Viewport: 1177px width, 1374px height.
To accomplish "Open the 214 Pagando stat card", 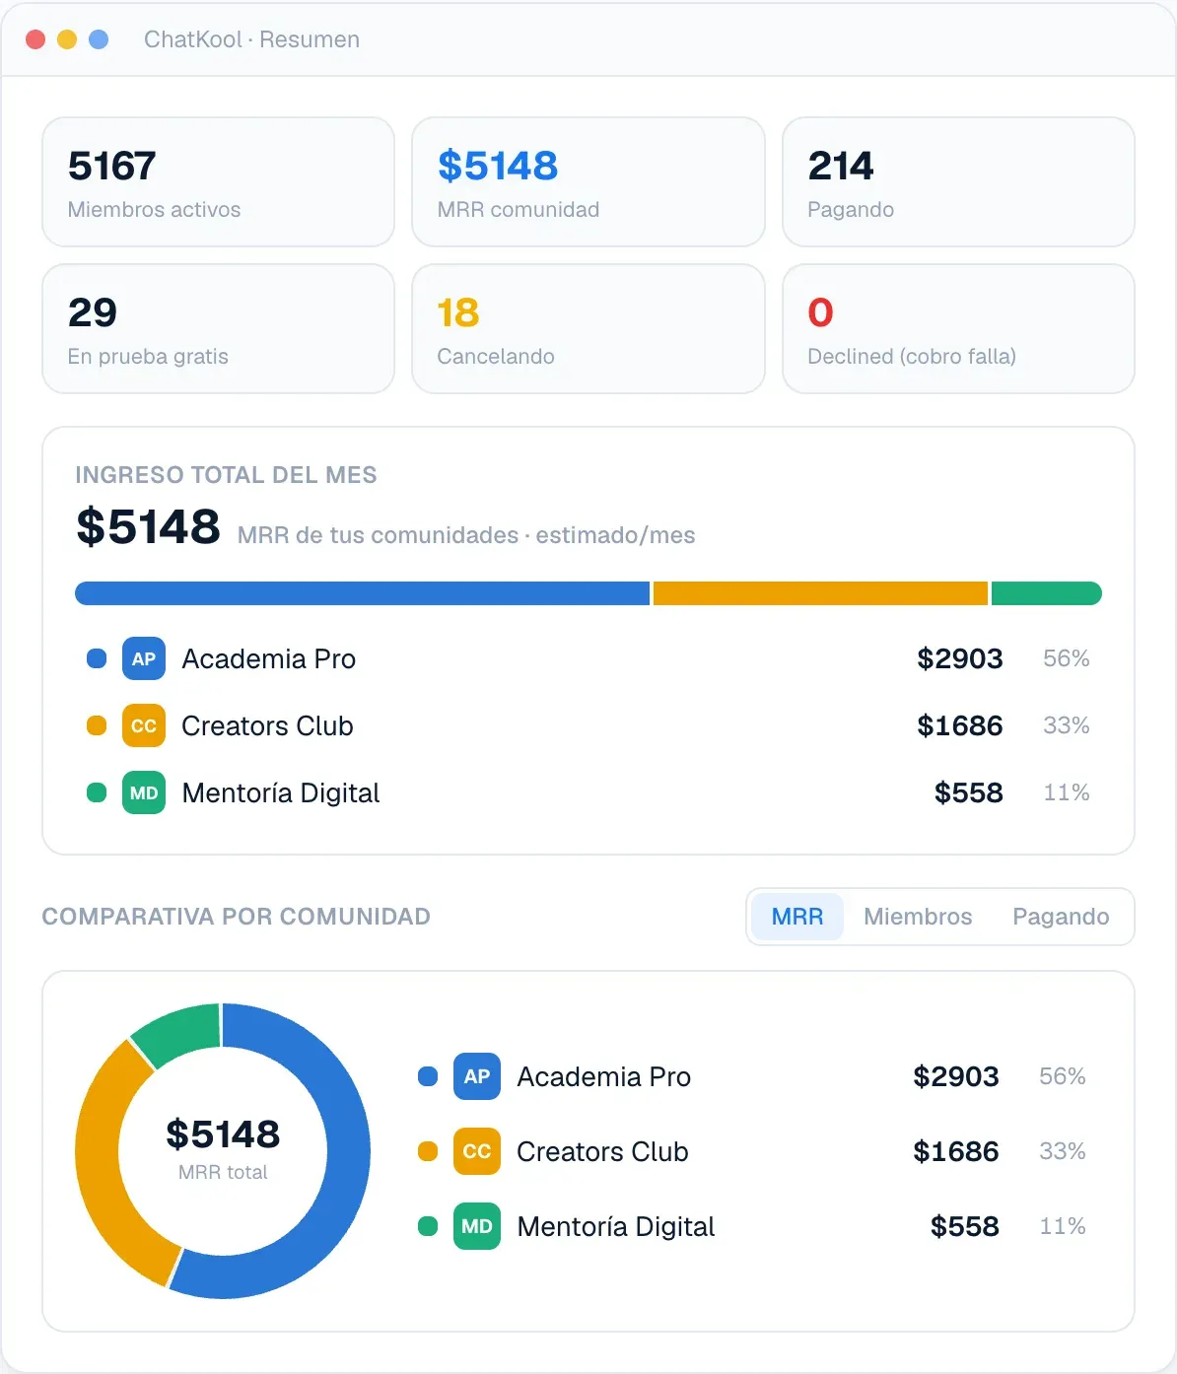I will pos(958,182).
